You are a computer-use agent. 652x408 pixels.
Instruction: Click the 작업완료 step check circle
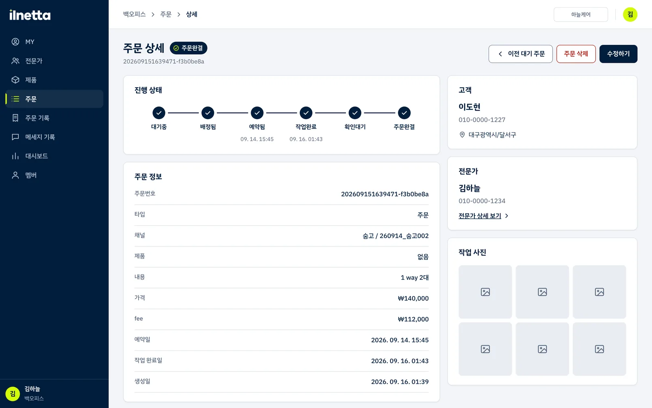point(306,113)
